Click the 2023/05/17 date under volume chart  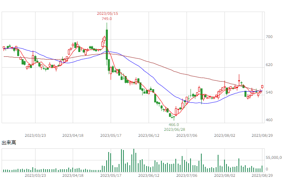coord(111,175)
